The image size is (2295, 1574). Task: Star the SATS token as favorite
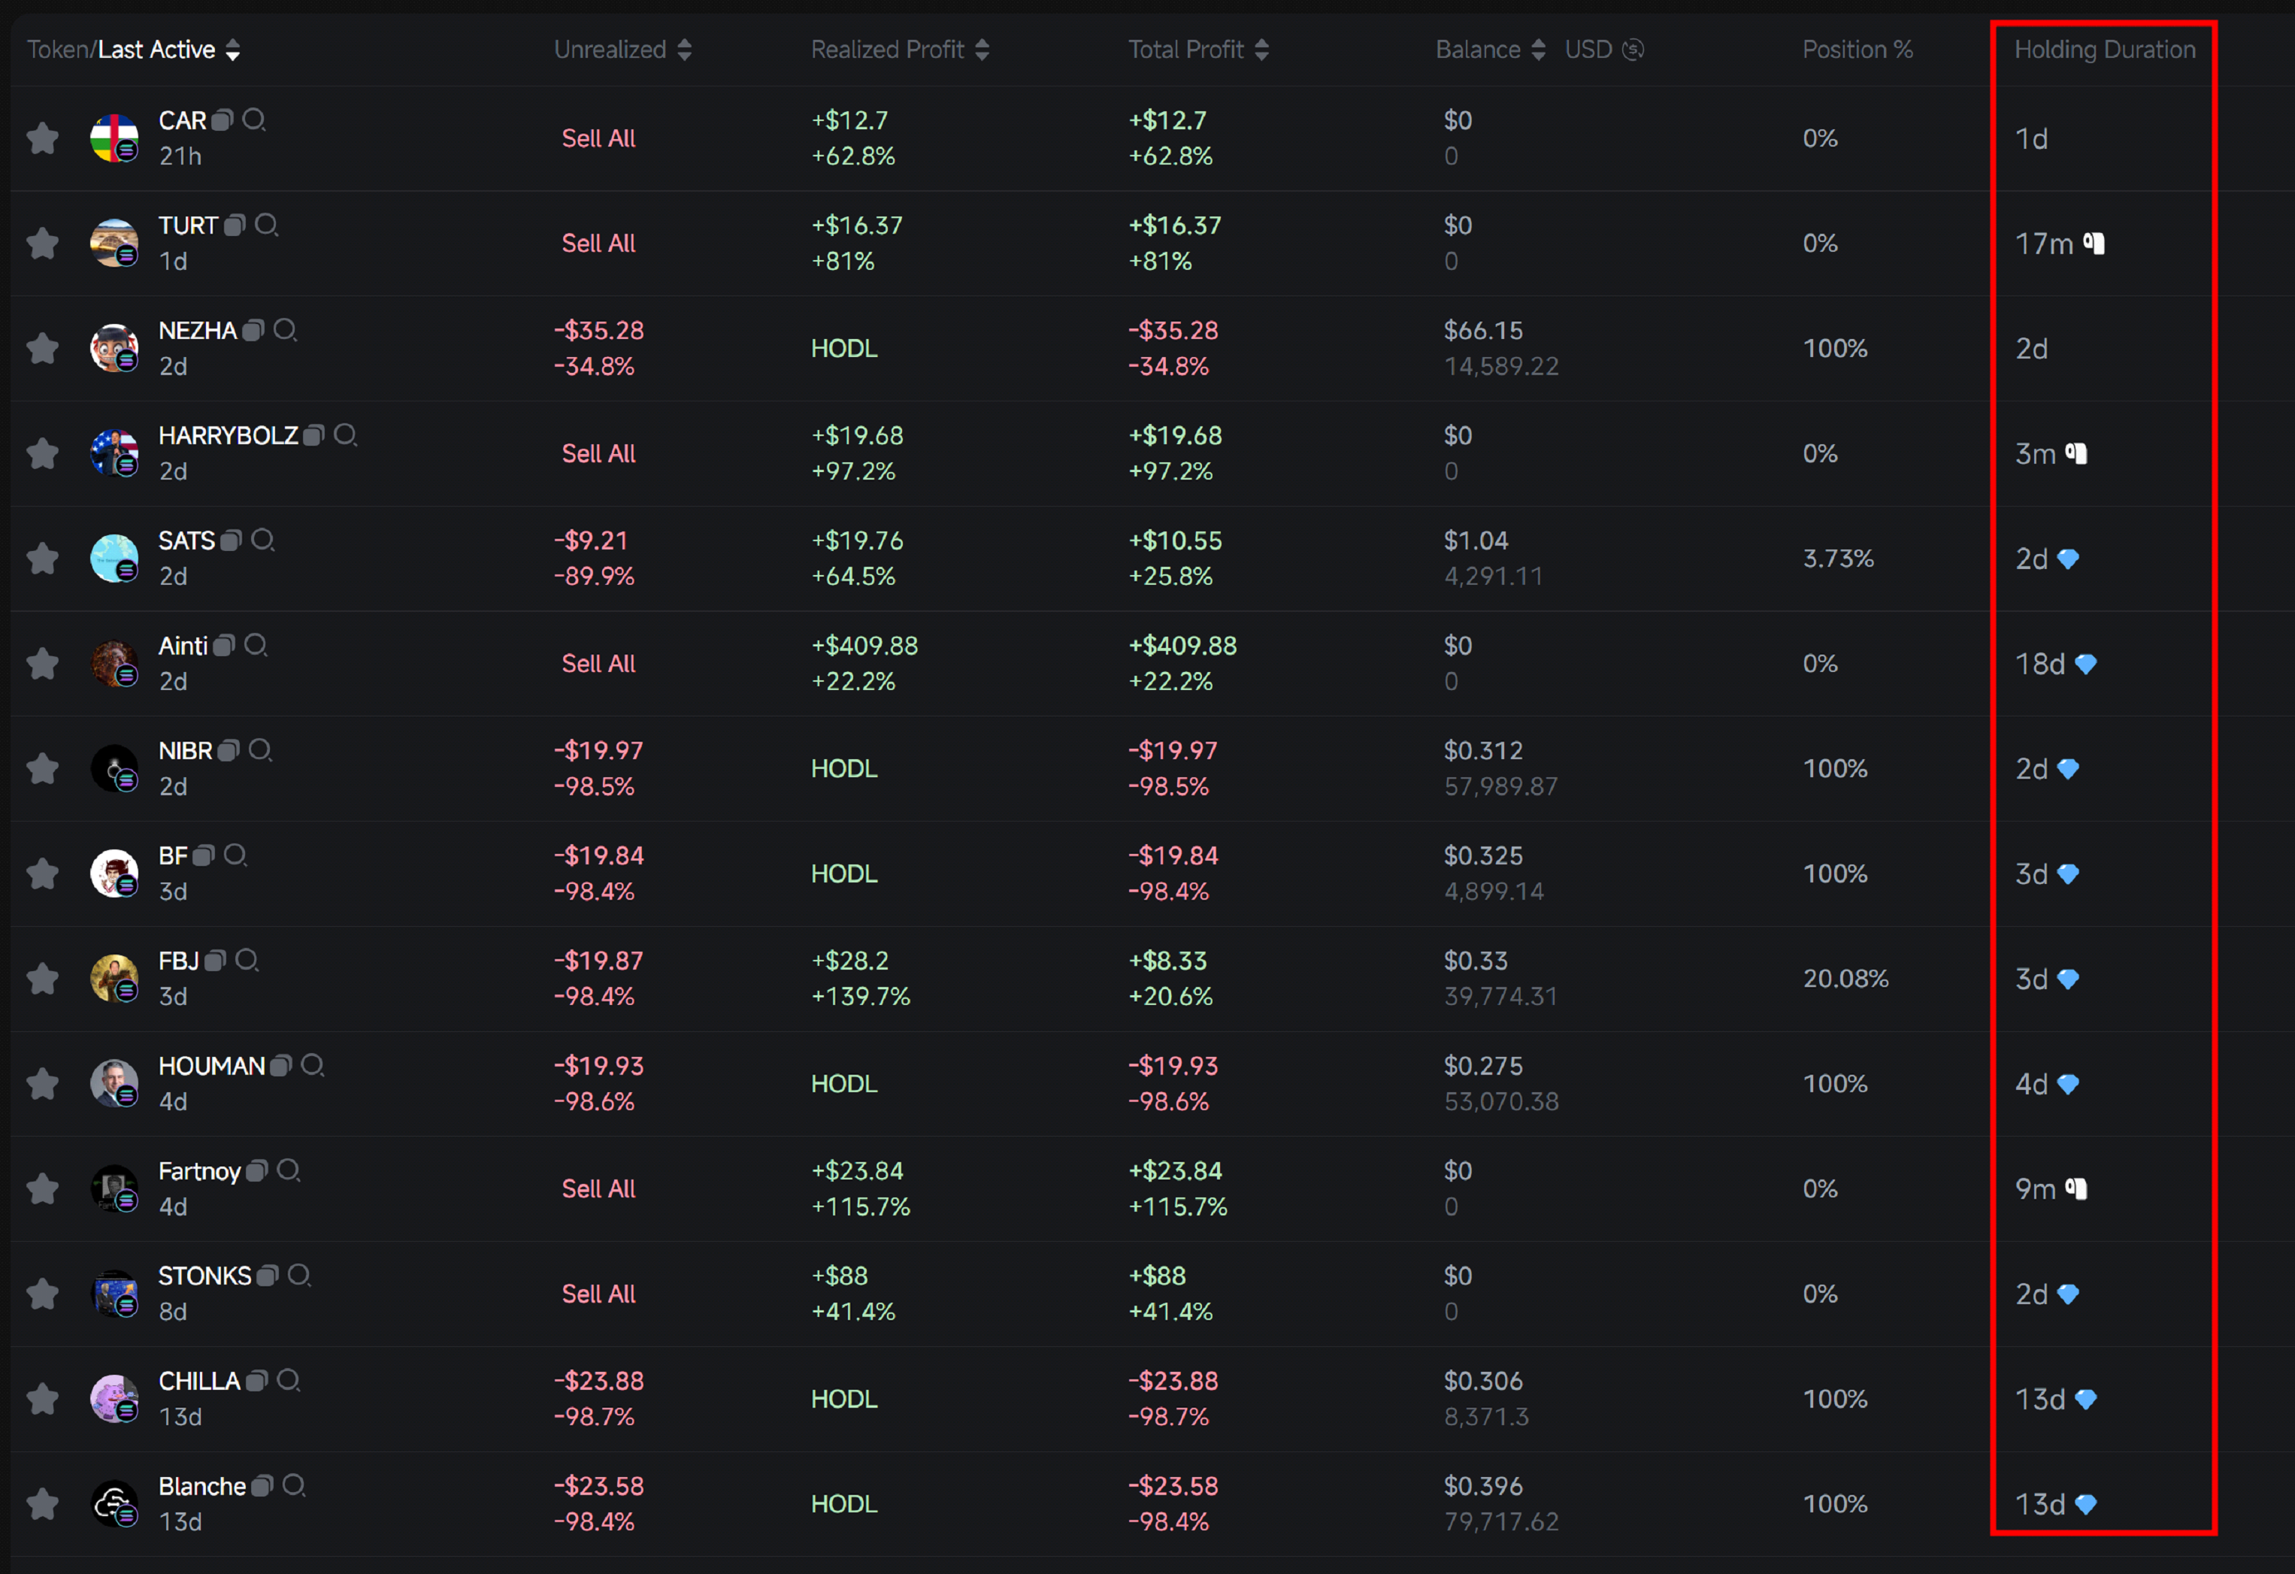[x=42, y=559]
